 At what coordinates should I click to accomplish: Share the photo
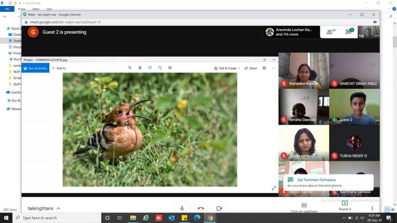(251, 68)
